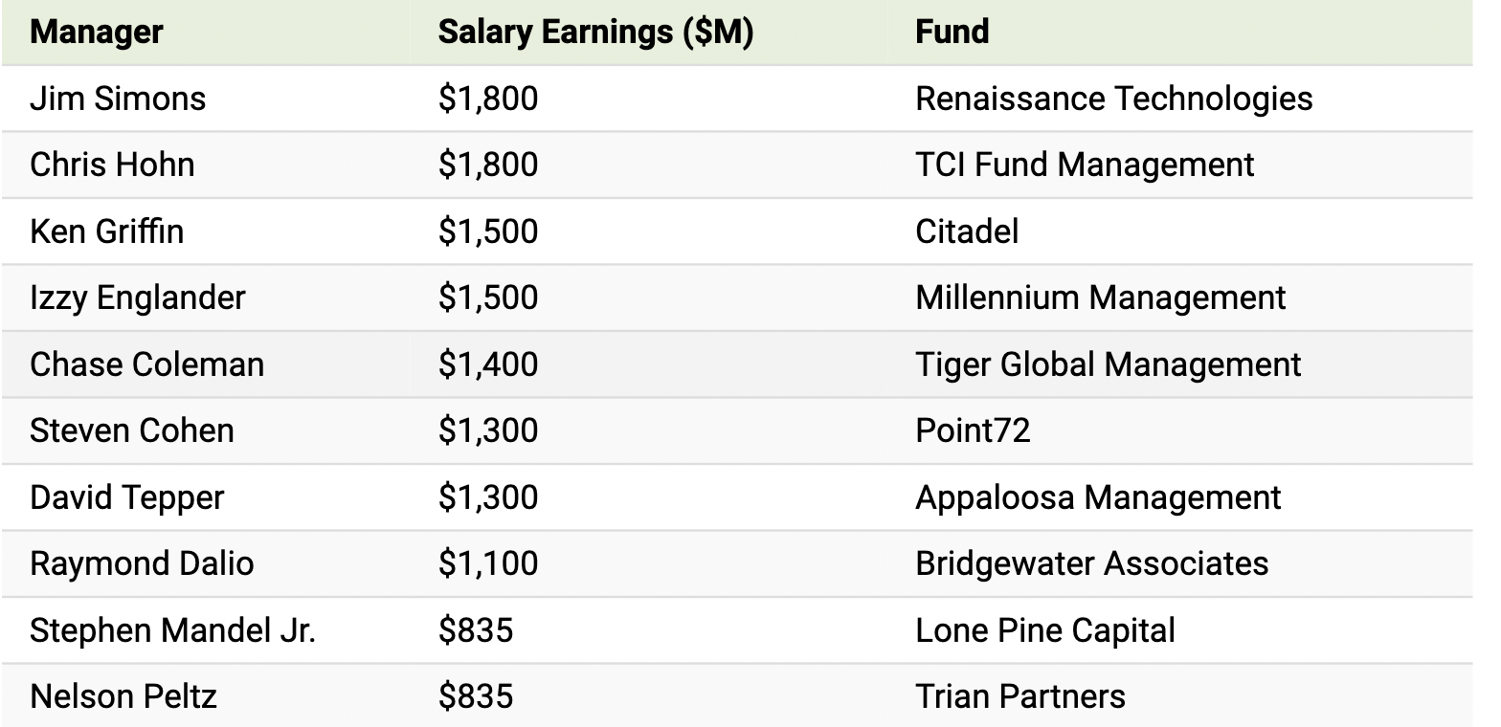Click the Ken Griffin manager name
Screen dimensions: 1501x727
[x=106, y=231]
